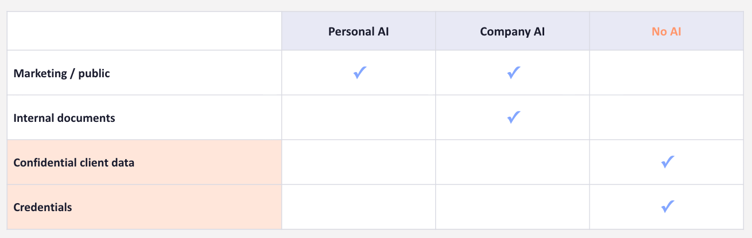Click the Company AI checkmark for Internal documents
This screenshot has height=238, width=752.
tap(513, 117)
